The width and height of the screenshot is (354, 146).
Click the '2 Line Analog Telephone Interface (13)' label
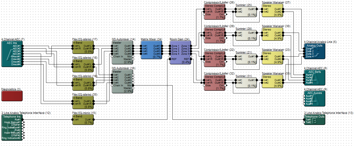[x=328, y=113]
